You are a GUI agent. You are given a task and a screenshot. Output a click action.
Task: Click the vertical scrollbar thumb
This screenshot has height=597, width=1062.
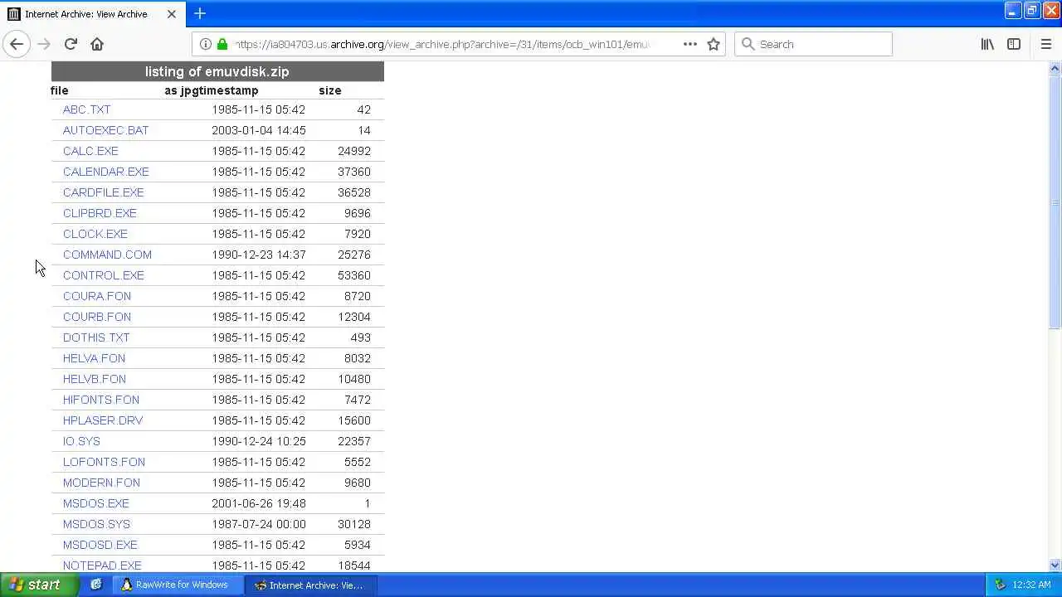1055,203
